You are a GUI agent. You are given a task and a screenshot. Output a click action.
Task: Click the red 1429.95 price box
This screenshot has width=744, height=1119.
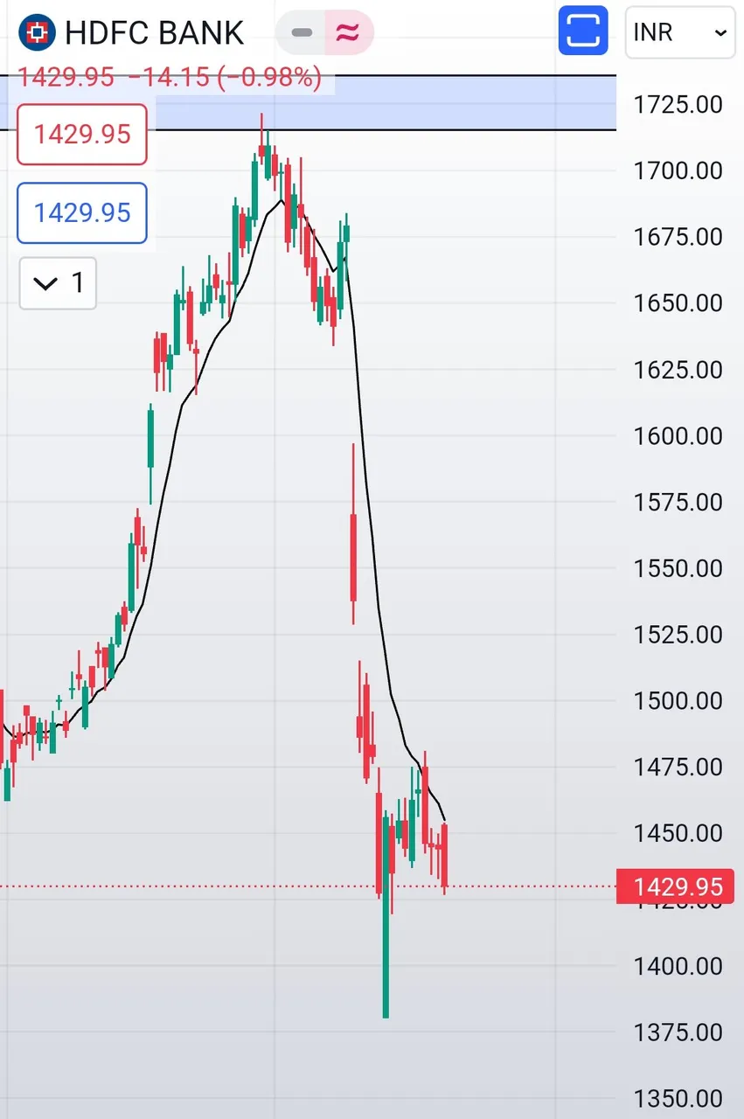82,134
